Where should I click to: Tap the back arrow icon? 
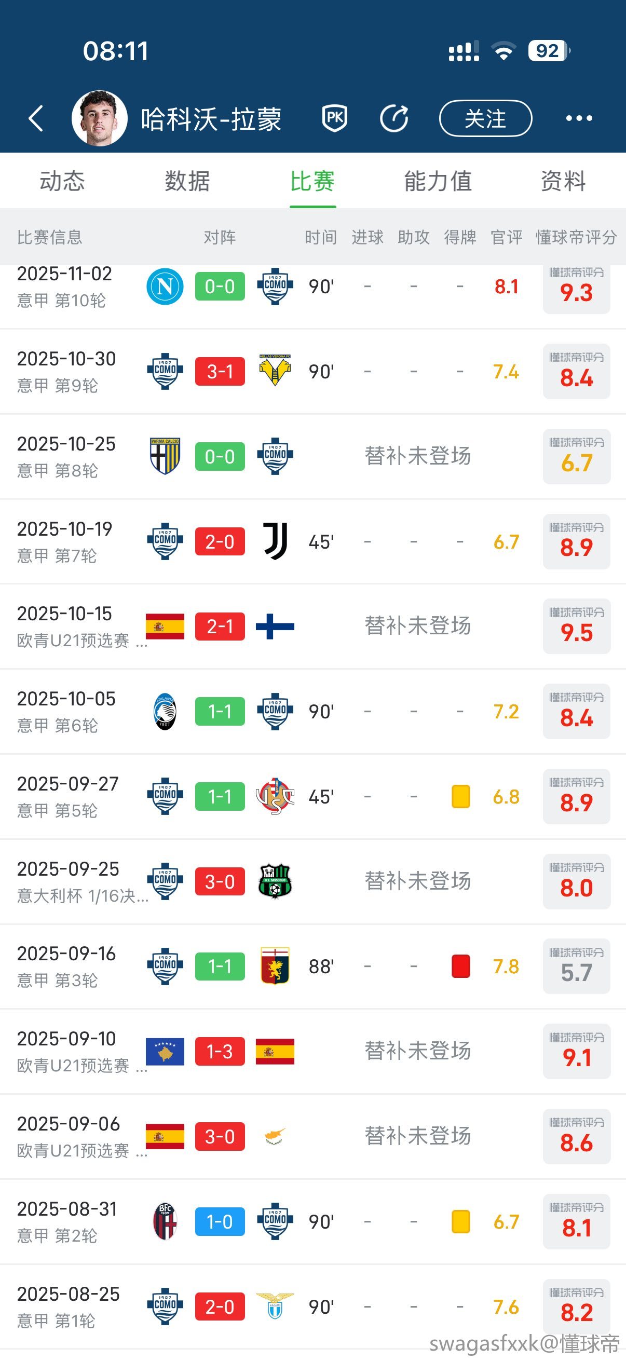[x=36, y=118]
